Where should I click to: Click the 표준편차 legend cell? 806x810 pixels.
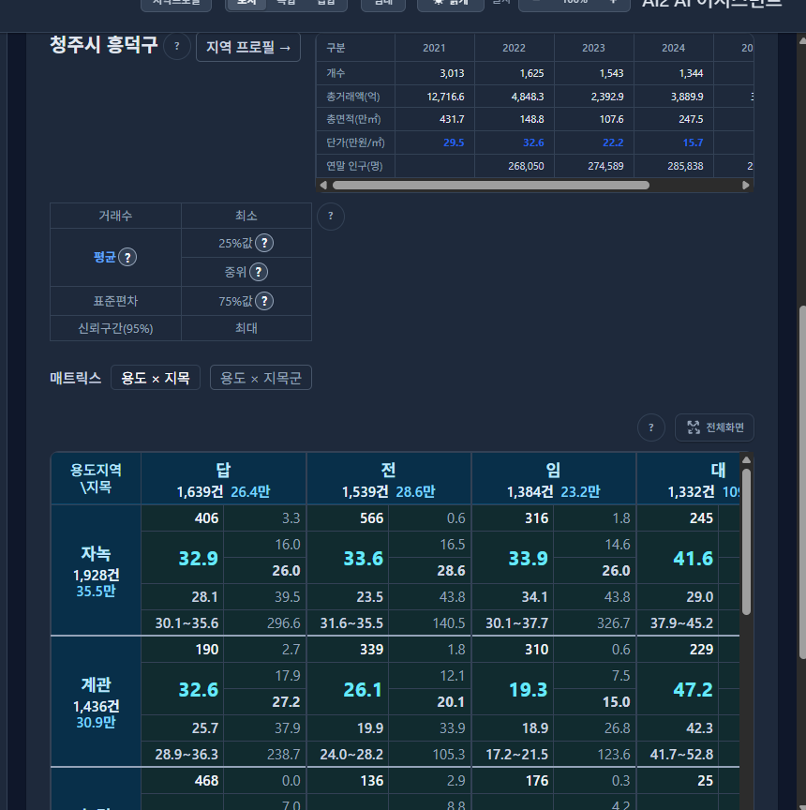115,301
